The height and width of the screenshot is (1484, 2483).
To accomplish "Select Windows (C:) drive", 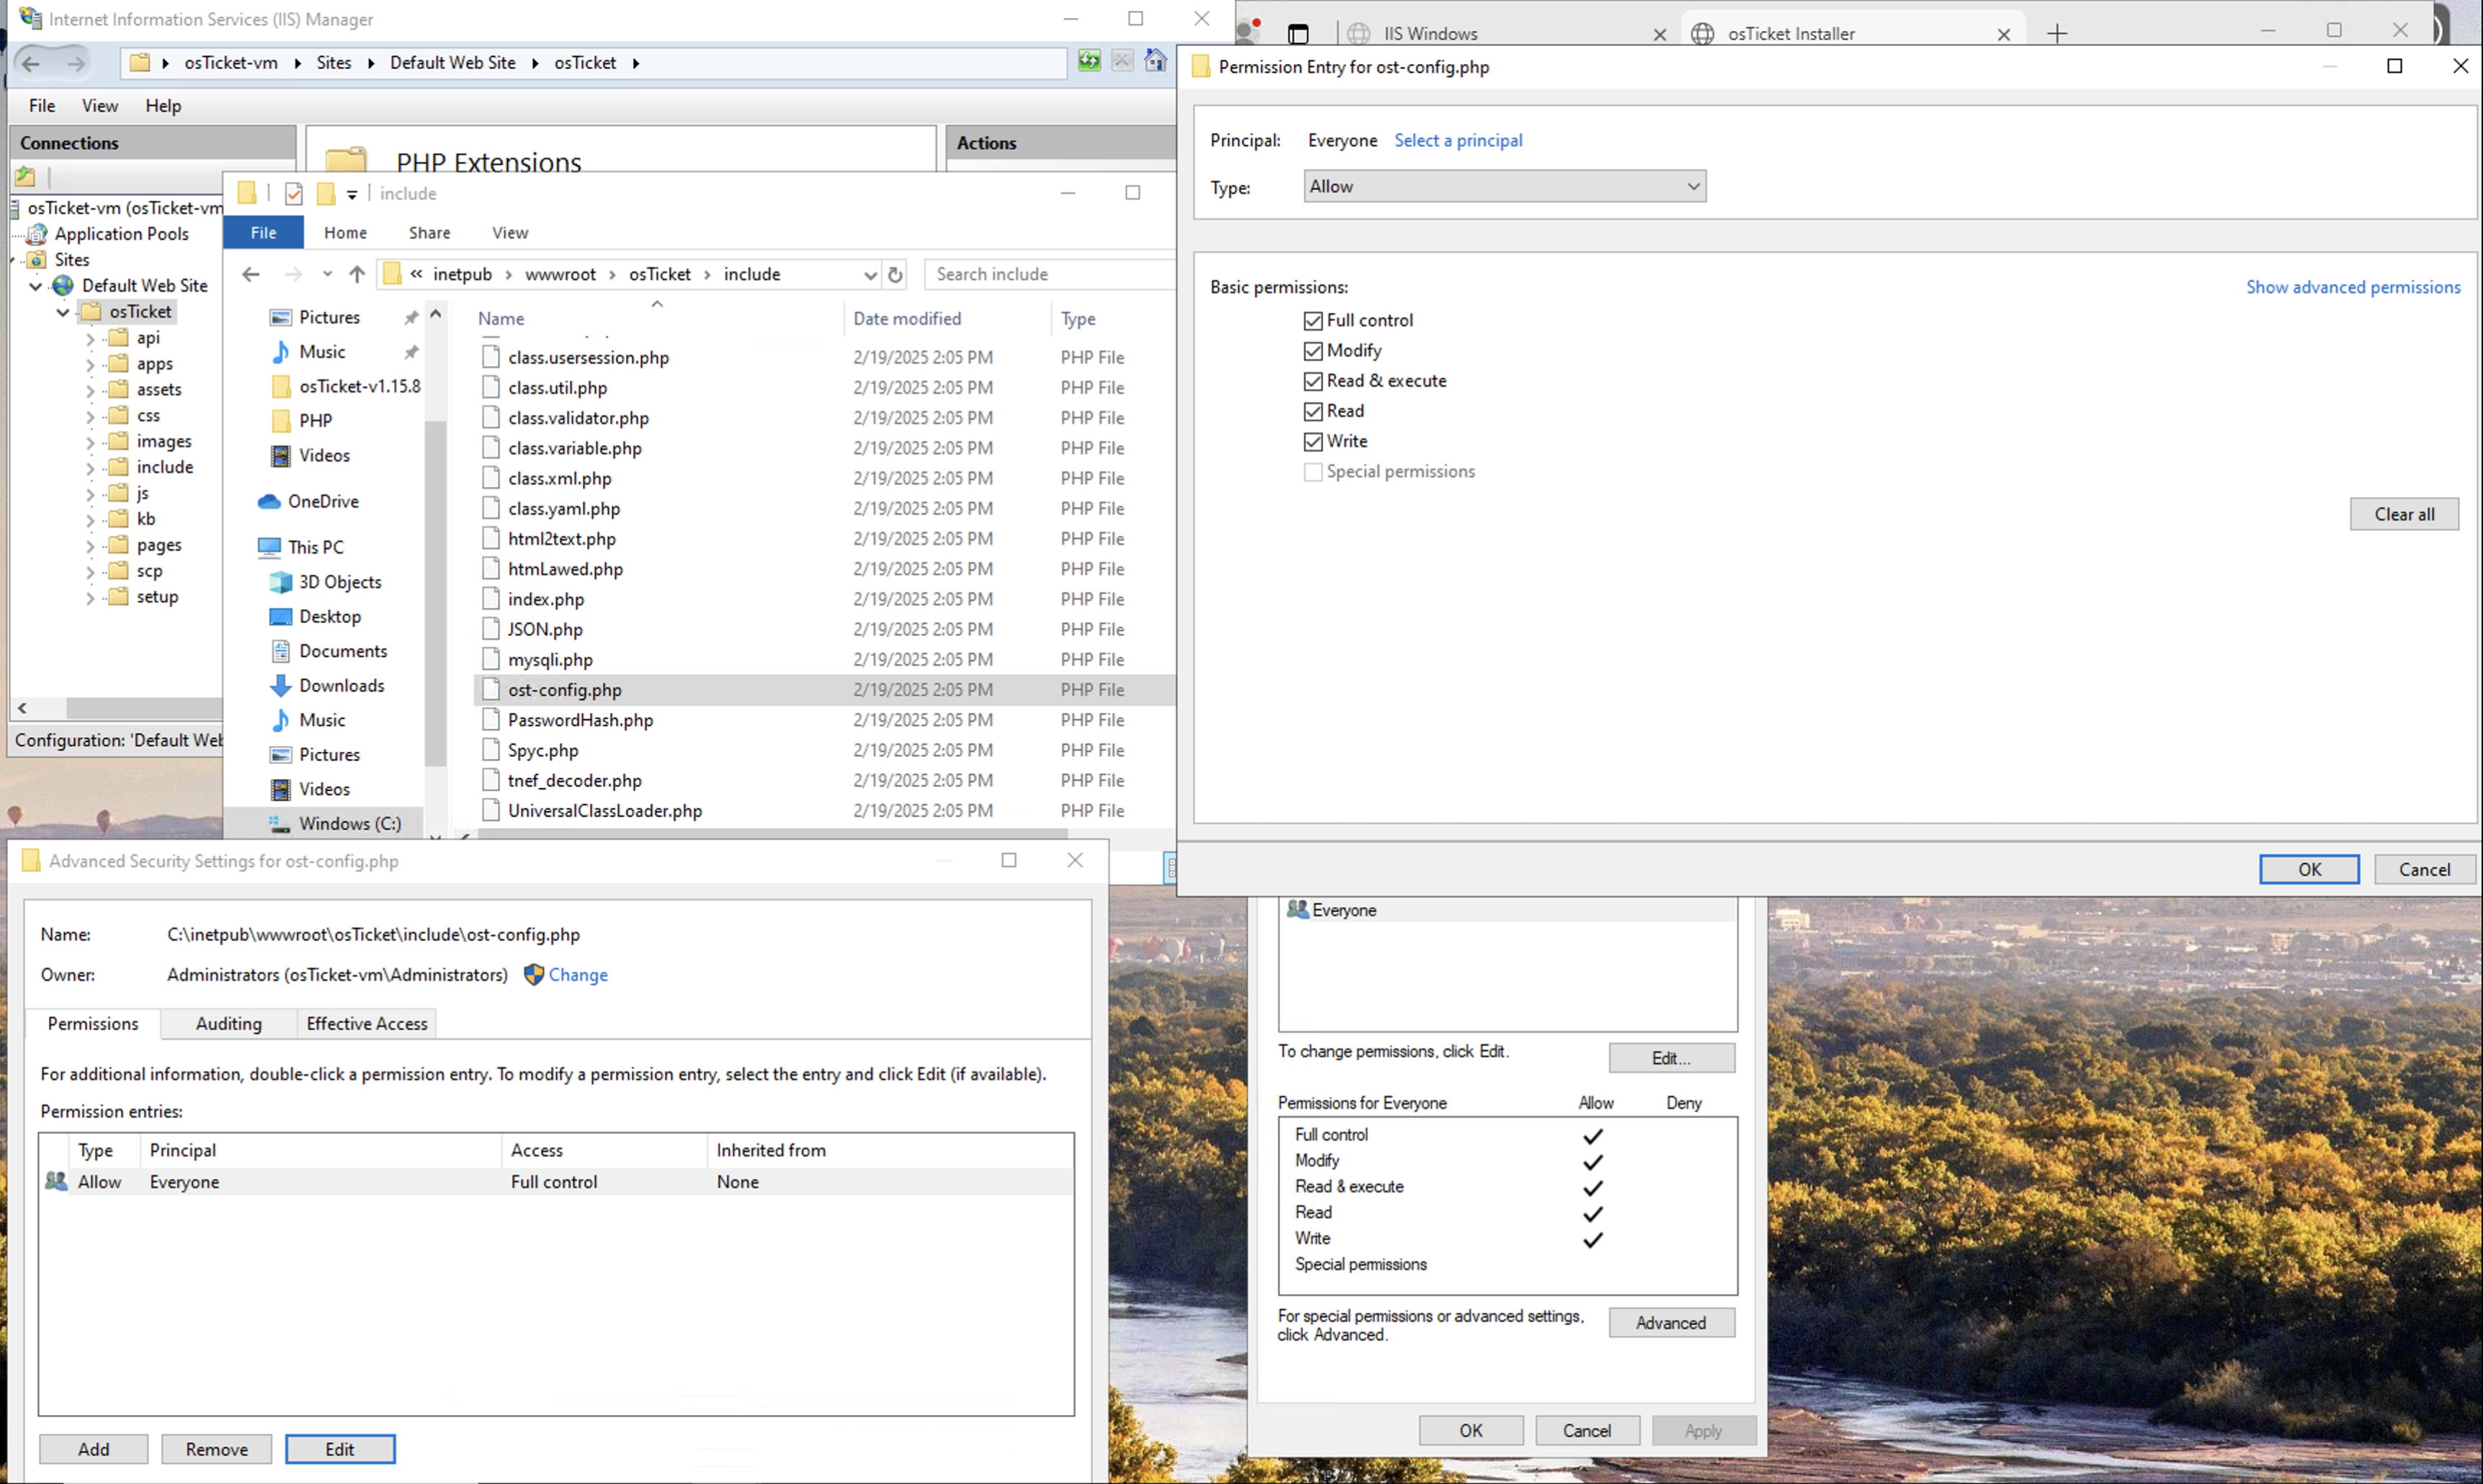I will (349, 823).
